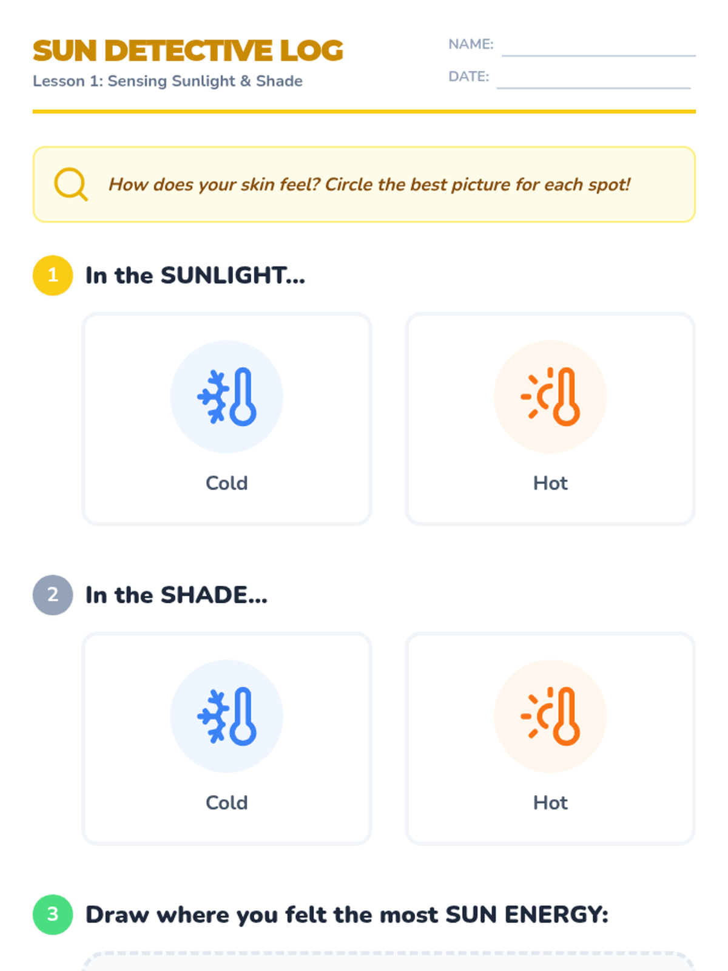The image size is (728, 971).
Task: Click the cold thermometer icon under SHADE
Action: click(x=226, y=716)
